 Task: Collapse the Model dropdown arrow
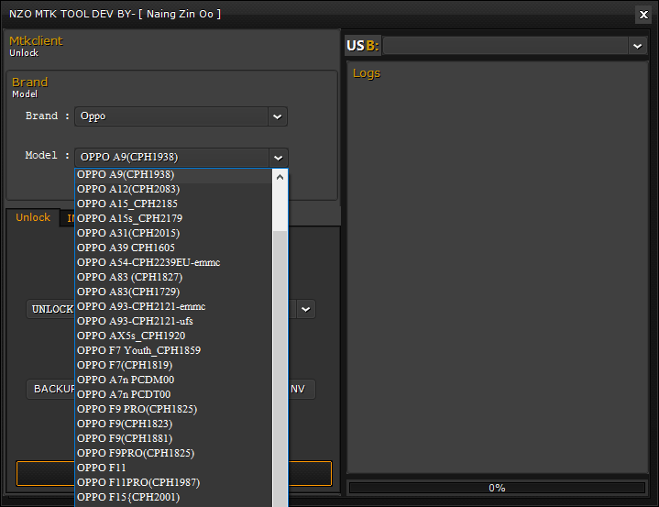(278, 157)
